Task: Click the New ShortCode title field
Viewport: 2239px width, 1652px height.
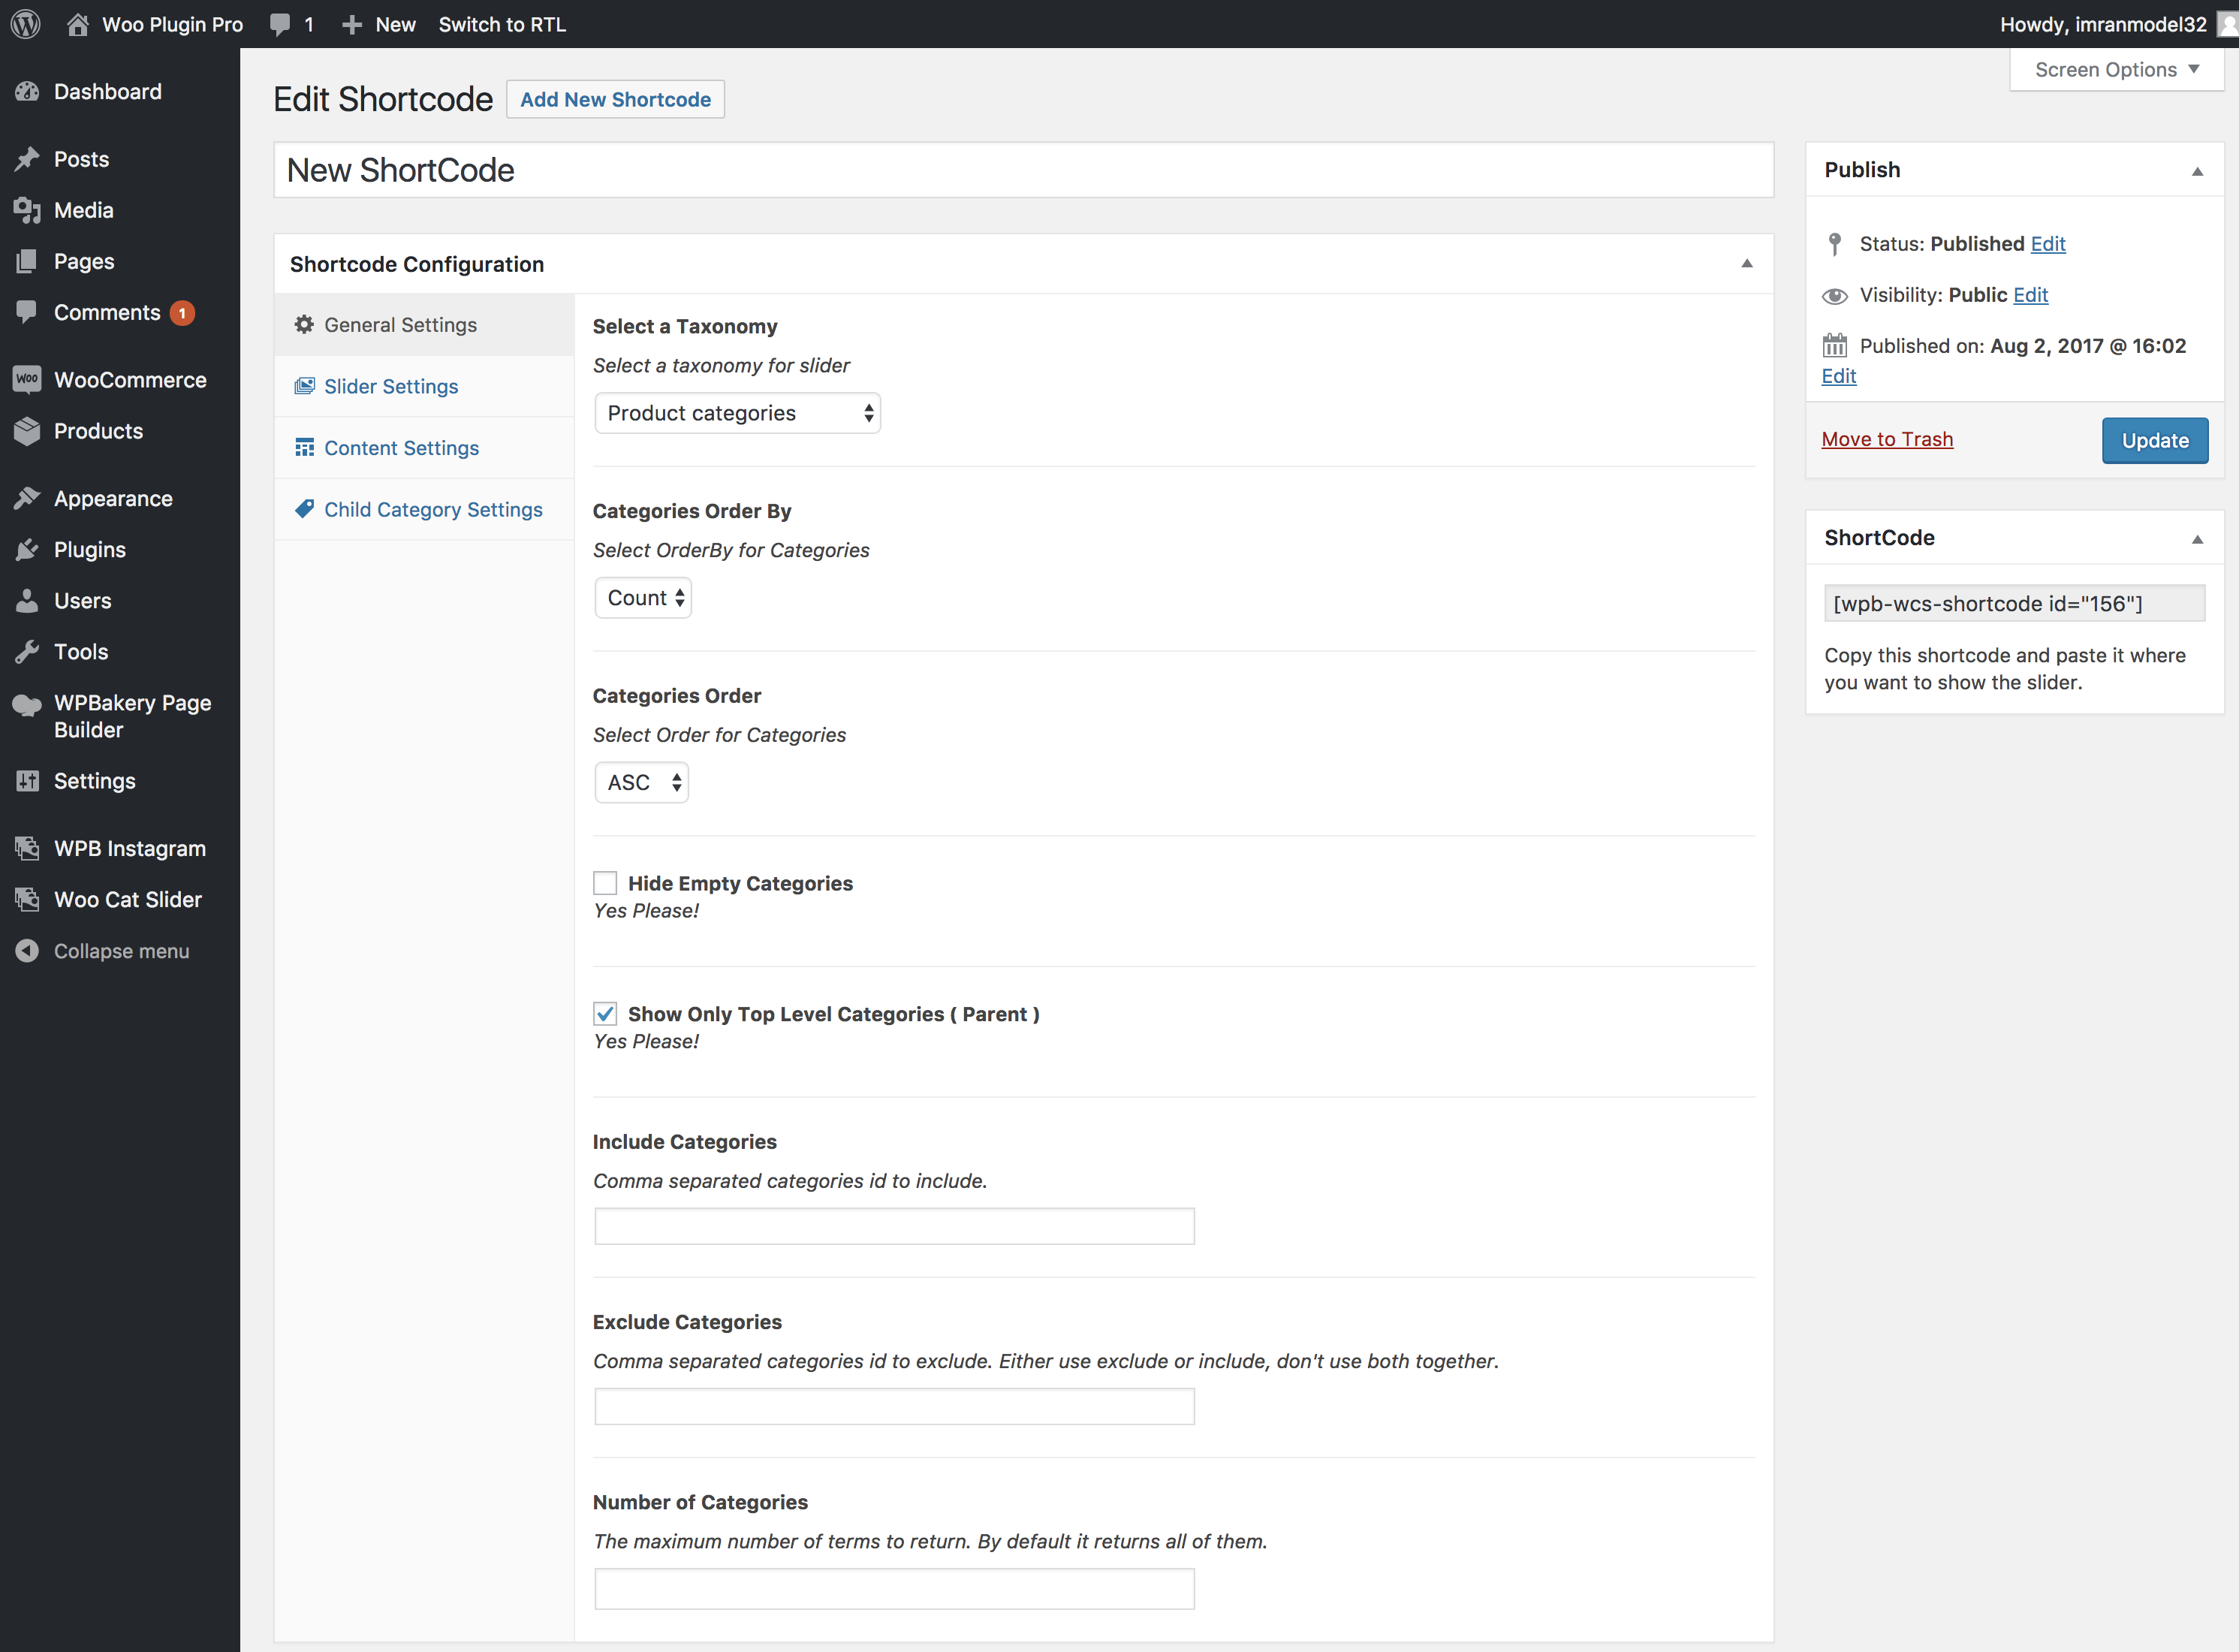Action: click(1024, 170)
